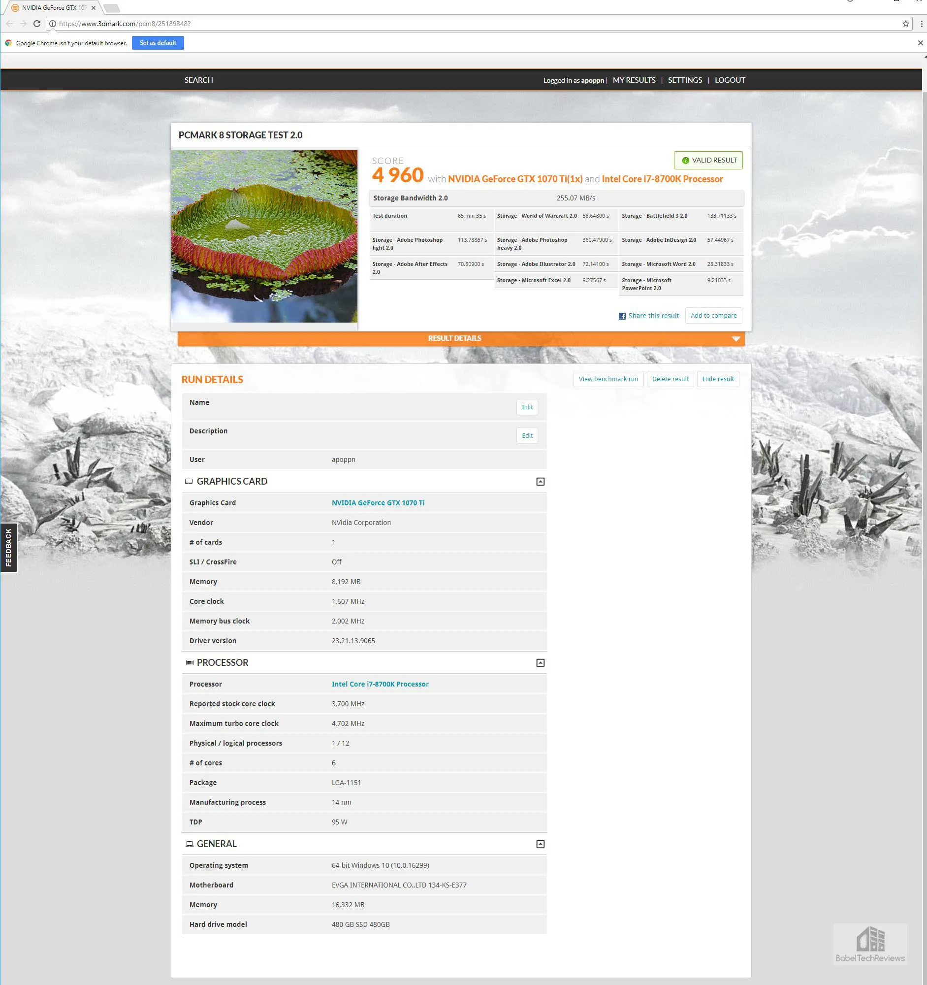Open MY RESULTS in the top navigation

(634, 80)
